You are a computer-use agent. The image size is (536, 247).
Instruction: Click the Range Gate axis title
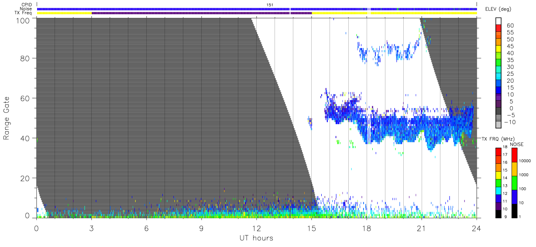click(x=7, y=118)
